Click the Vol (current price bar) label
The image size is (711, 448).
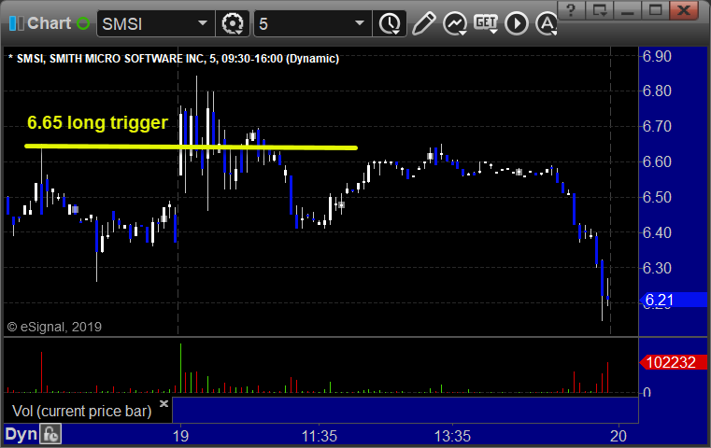(x=81, y=412)
